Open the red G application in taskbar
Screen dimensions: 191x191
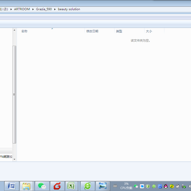(x=57, y=186)
